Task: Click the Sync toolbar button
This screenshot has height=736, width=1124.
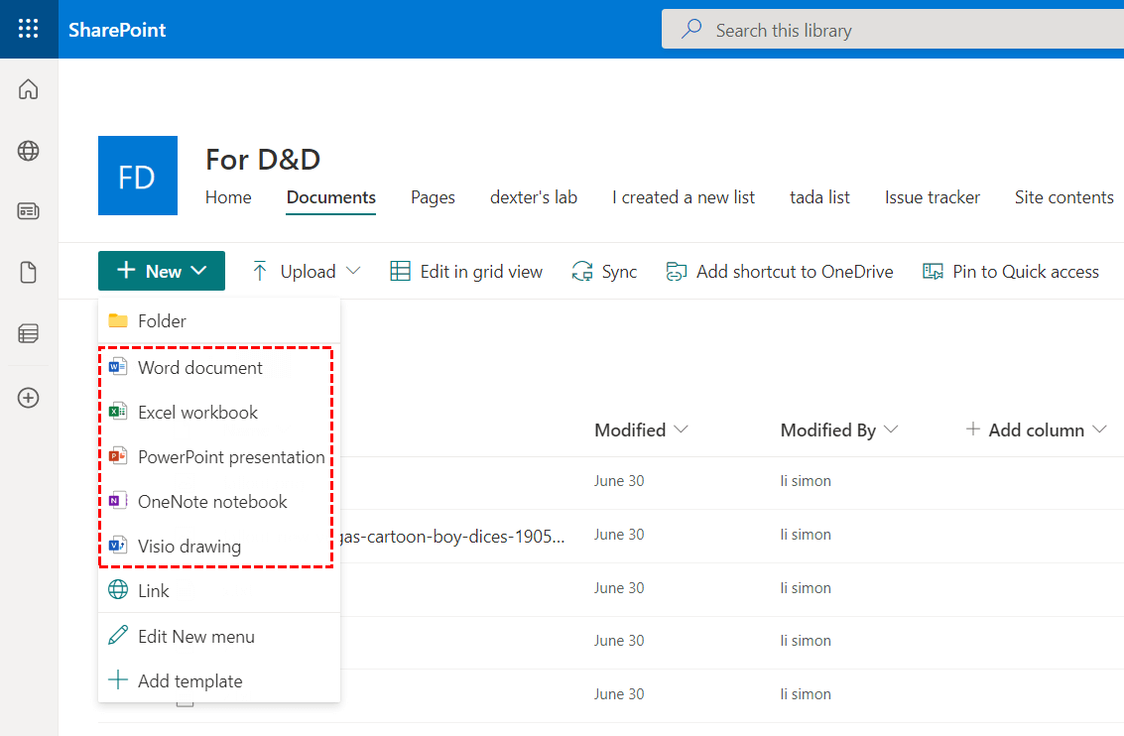Action: pos(604,272)
